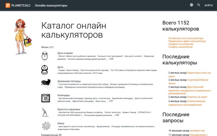
Task: Open the Дети category
Action: [x=60, y=67]
